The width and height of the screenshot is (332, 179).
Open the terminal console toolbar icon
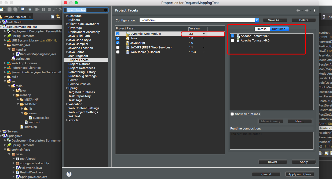click(x=23, y=9)
